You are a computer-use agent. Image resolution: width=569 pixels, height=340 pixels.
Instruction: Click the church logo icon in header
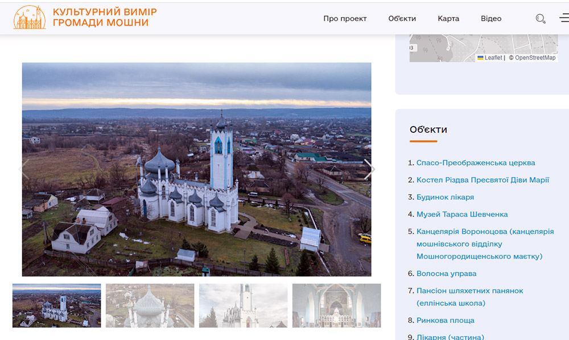click(x=30, y=18)
